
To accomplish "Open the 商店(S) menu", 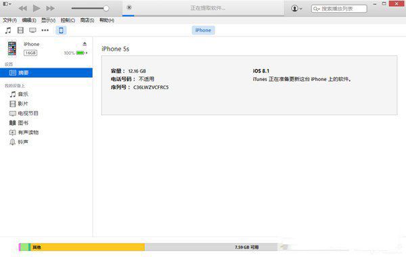I will coord(87,20).
